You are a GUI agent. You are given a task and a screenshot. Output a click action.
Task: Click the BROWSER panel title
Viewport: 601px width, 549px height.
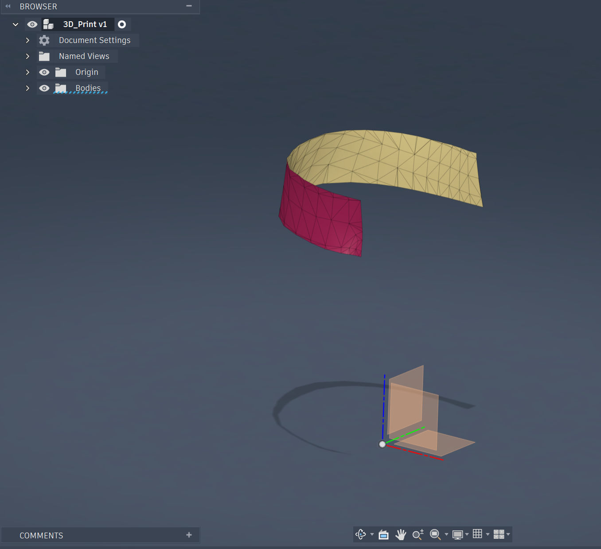coord(39,7)
